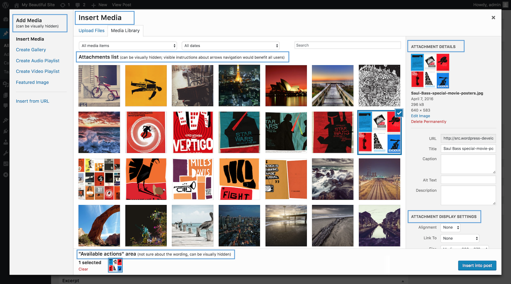The height and width of the screenshot is (284, 511).
Task: Click the updates icon showing 1
Action: (65, 5)
